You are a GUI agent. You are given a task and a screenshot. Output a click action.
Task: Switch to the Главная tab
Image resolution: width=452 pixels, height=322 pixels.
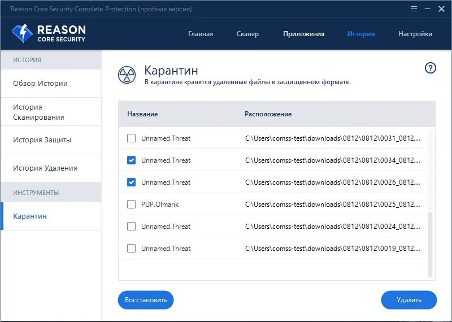coord(201,34)
